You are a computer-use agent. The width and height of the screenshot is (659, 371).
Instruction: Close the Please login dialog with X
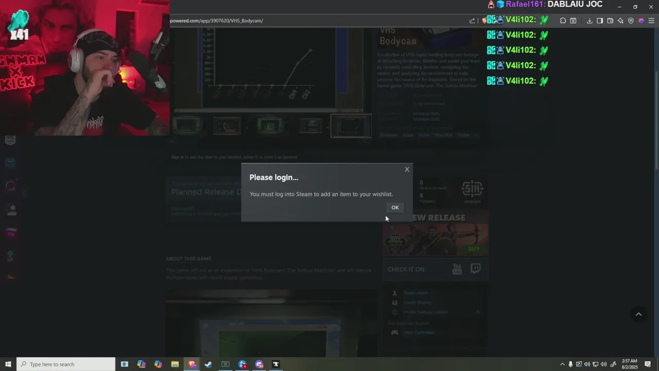407,169
